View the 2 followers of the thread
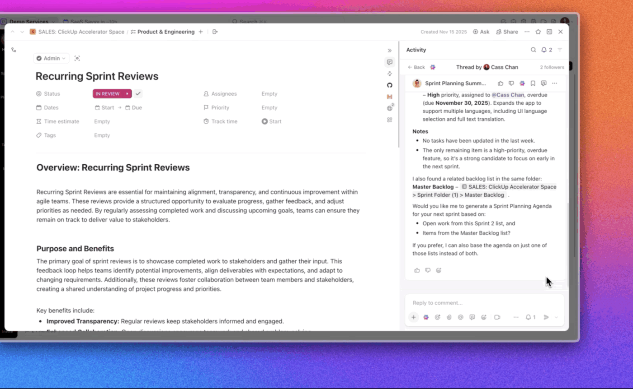Screen dimensions: 633x389 552,67
